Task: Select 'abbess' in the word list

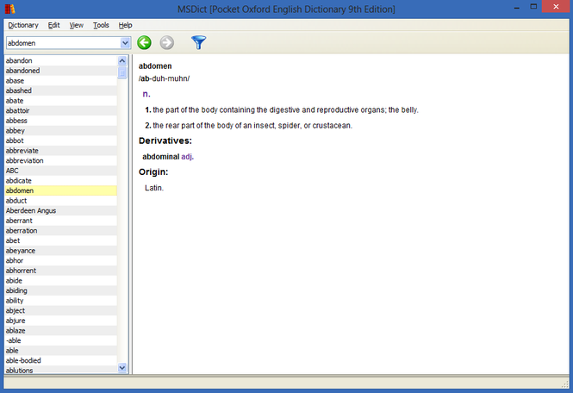Action: [60, 121]
